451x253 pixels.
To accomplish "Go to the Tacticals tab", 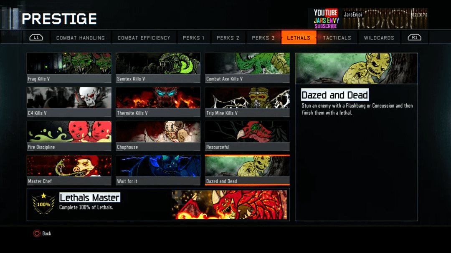I will click(337, 38).
